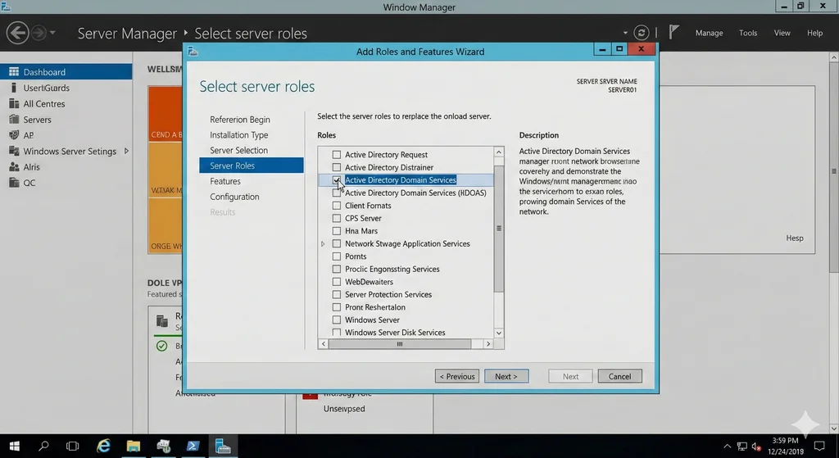Click roles list scroll down arrow
Screen dimensions: 839x458
tap(499, 333)
